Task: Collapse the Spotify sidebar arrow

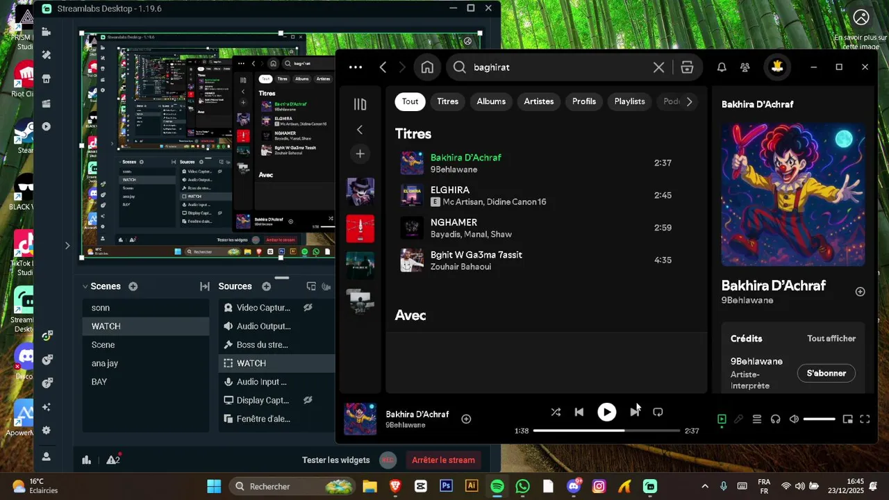Action: tap(360, 129)
